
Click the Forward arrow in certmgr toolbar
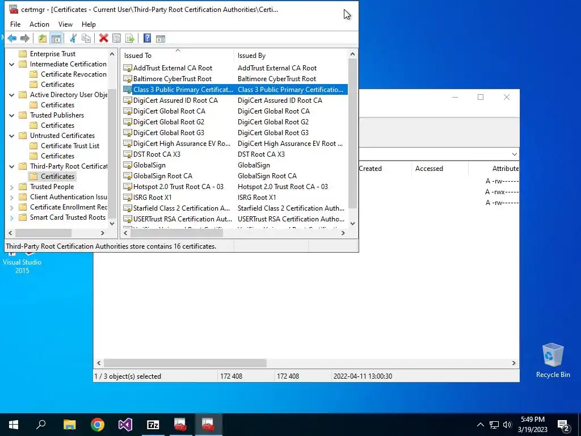pos(25,38)
